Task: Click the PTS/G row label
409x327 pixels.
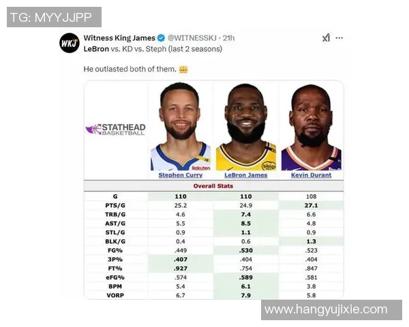Action: (x=115, y=204)
